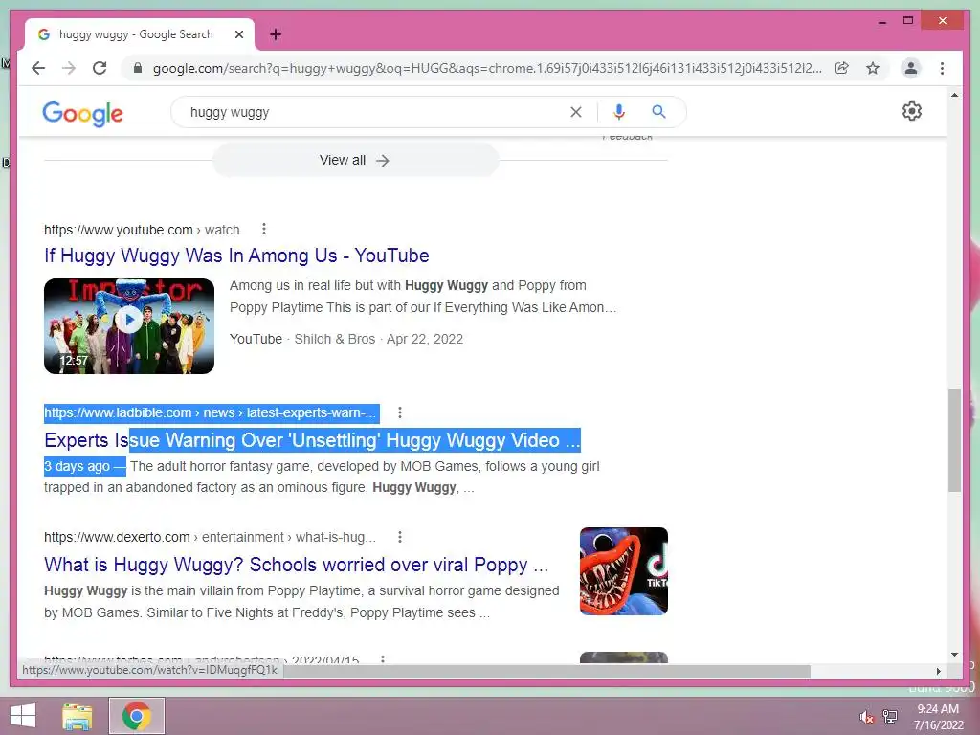The width and height of the screenshot is (980, 735).
Task: Open Google settings gear icon
Action: 912,111
